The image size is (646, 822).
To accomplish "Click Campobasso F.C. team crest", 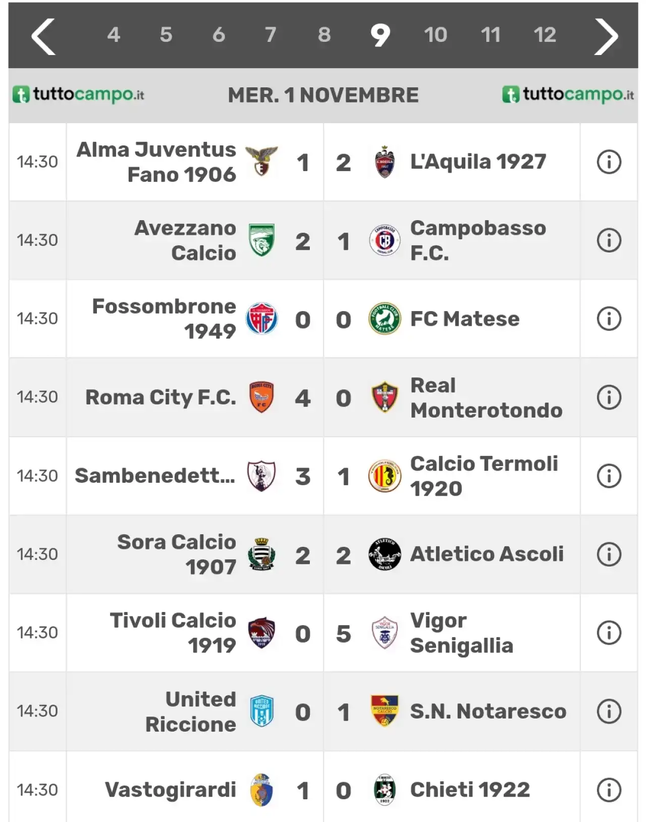I will 385,240.
